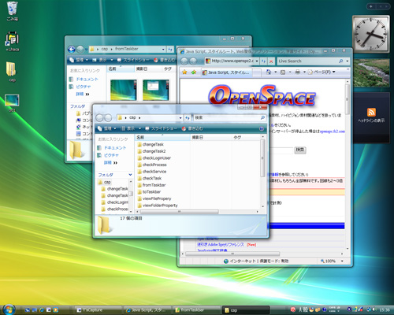Click Live Search magnifier icon
This screenshot has width=394, height=315.
point(340,61)
